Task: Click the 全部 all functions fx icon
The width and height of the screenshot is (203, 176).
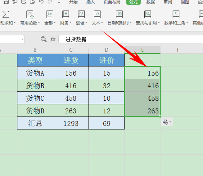Action: [50, 14]
